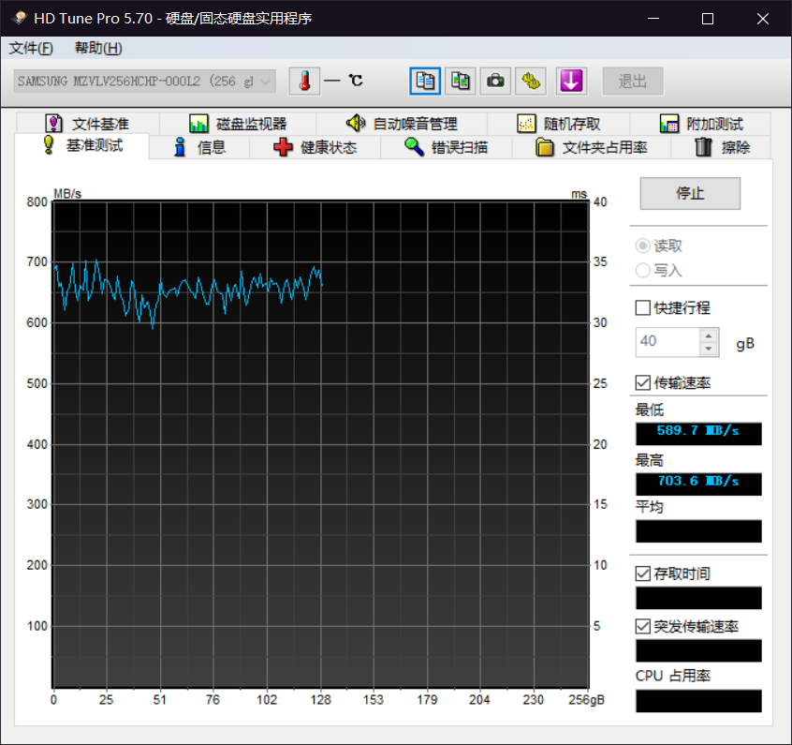
Task: Open the 文件(F) menu
Action: pyautogui.click(x=31, y=48)
